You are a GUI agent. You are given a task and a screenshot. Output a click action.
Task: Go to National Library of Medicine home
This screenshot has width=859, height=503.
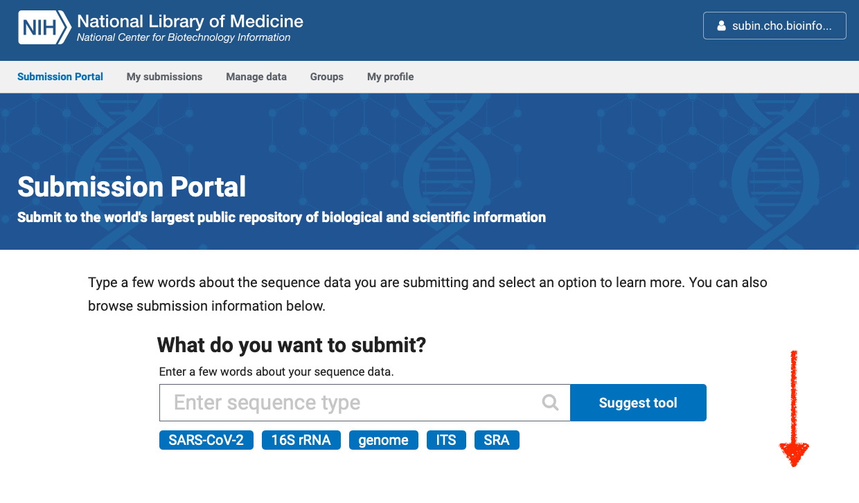190,21
